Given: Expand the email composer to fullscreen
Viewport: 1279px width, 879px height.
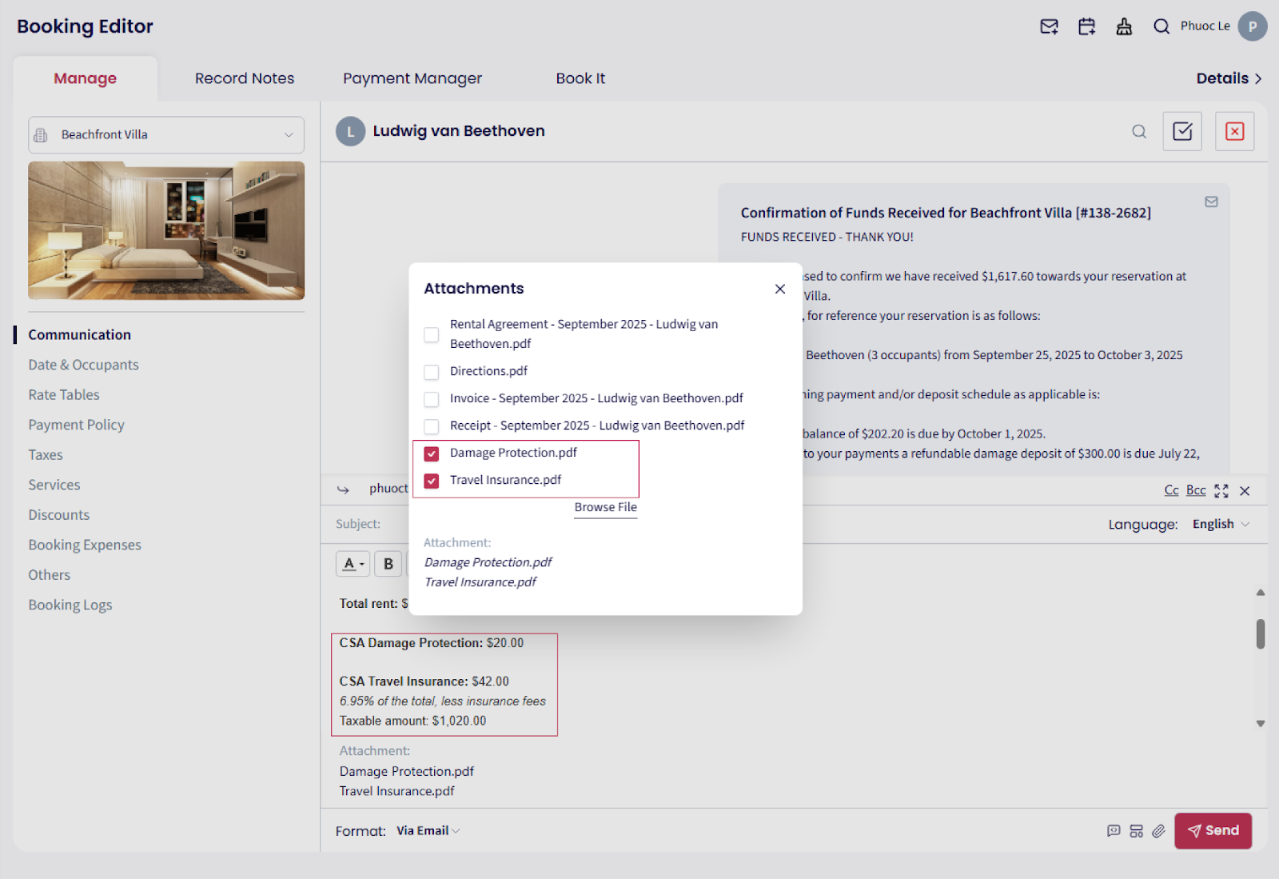Looking at the screenshot, I should coord(1221,491).
